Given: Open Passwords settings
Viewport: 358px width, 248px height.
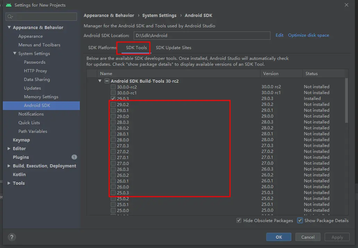Looking at the screenshot, I should [x=34, y=62].
